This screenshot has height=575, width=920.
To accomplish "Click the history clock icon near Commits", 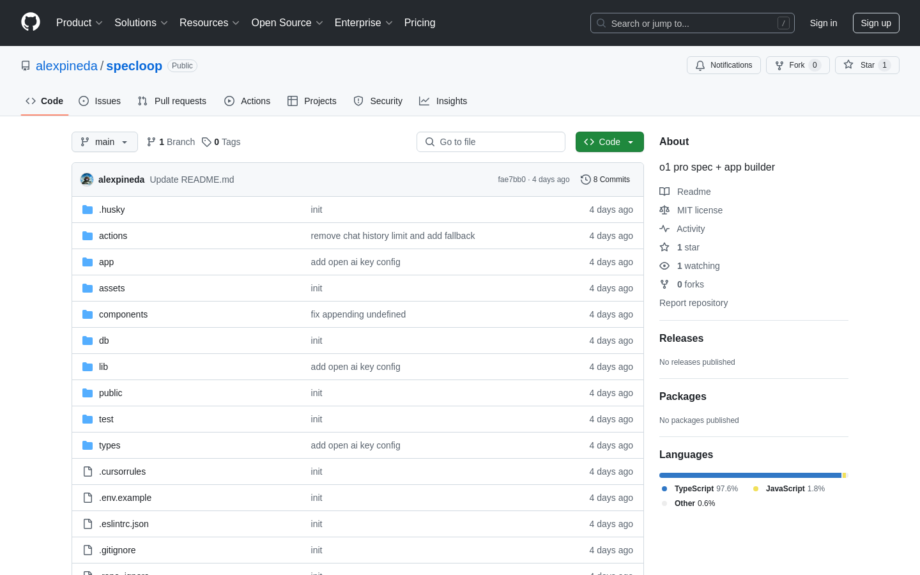I will point(585,180).
